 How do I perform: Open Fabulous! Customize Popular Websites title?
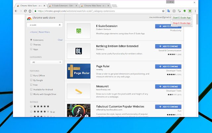coord(120,106)
